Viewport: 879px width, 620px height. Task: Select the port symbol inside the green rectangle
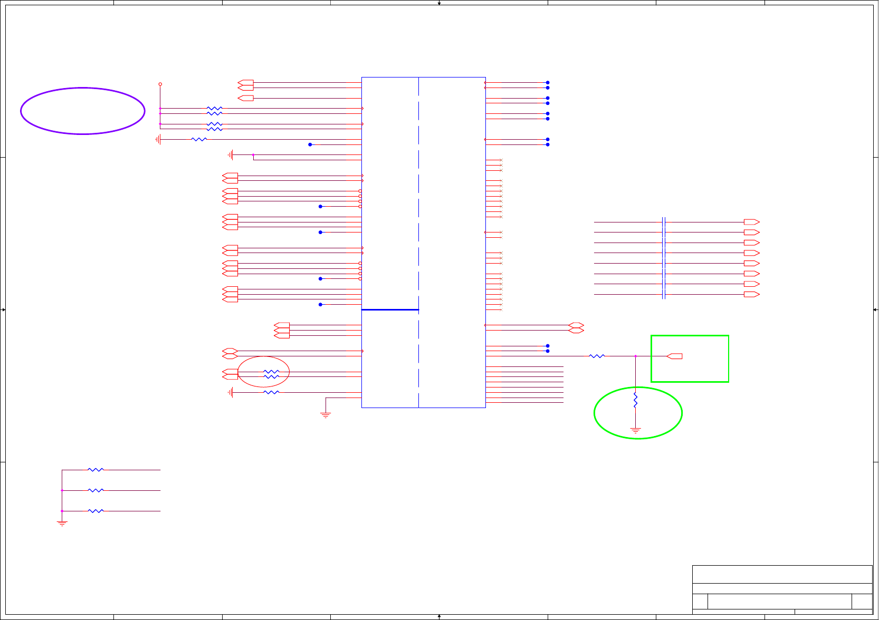click(674, 356)
